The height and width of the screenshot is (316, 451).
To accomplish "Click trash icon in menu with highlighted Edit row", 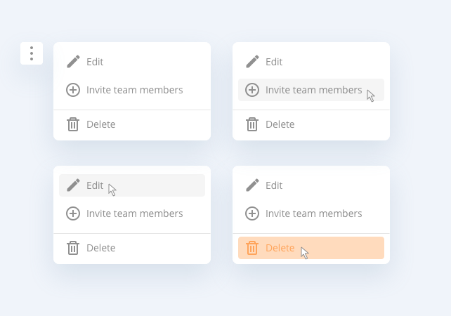I will click(x=73, y=248).
